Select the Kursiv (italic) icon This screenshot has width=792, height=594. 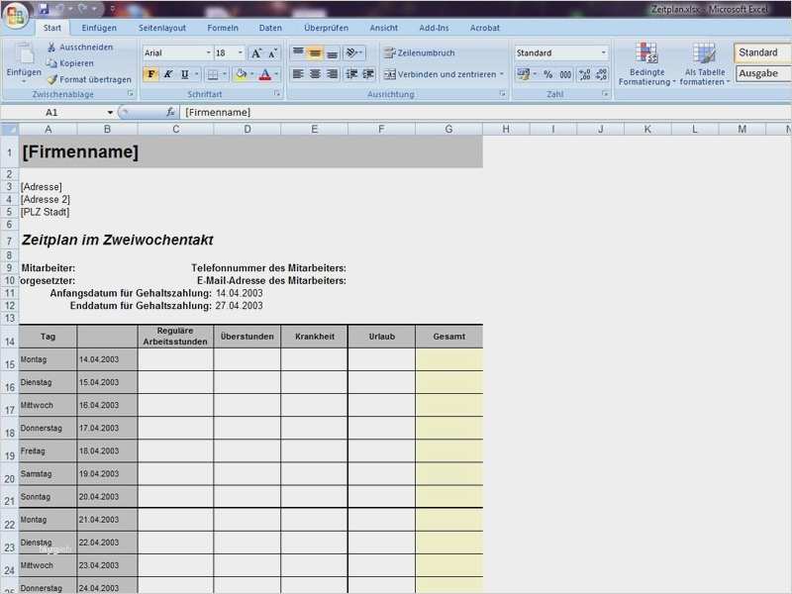(x=167, y=74)
